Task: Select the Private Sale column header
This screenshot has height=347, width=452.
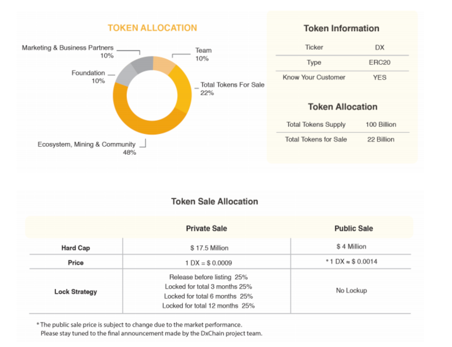Action: click(x=206, y=228)
